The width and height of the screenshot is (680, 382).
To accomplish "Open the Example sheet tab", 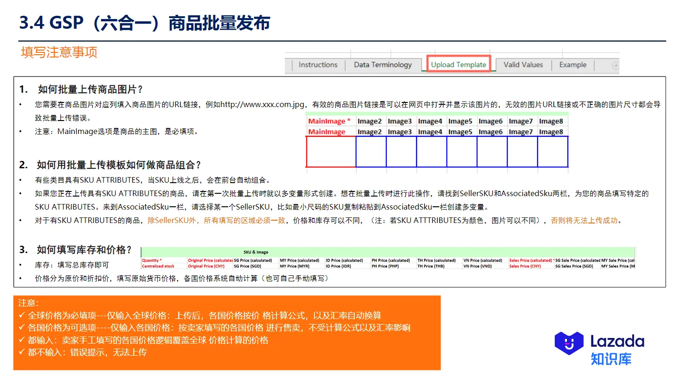I will pyautogui.click(x=572, y=64).
